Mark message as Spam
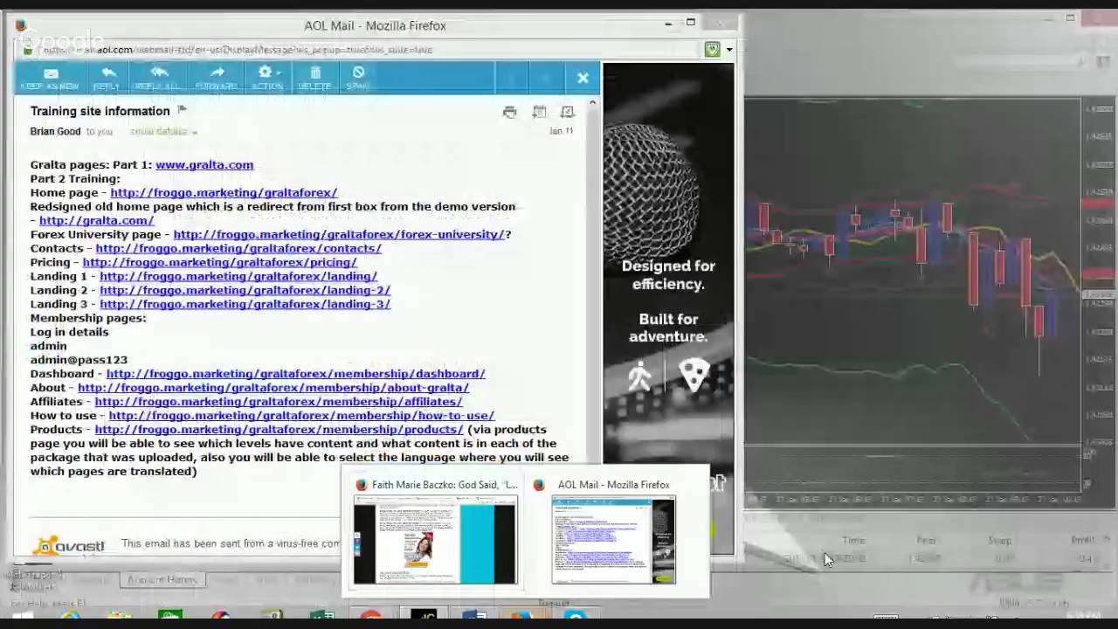This screenshot has height=629, width=1118. click(358, 77)
